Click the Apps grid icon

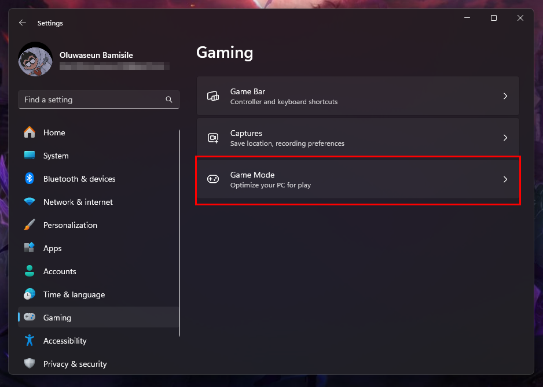(x=30, y=248)
